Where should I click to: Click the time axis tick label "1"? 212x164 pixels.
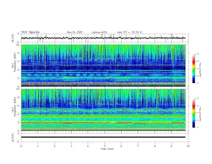pos(38,146)
